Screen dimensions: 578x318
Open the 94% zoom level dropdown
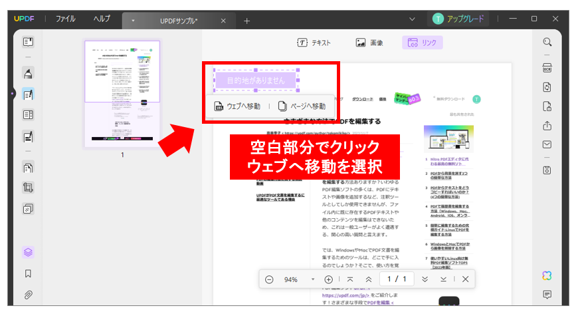pyautogui.click(x=313, y=279)
